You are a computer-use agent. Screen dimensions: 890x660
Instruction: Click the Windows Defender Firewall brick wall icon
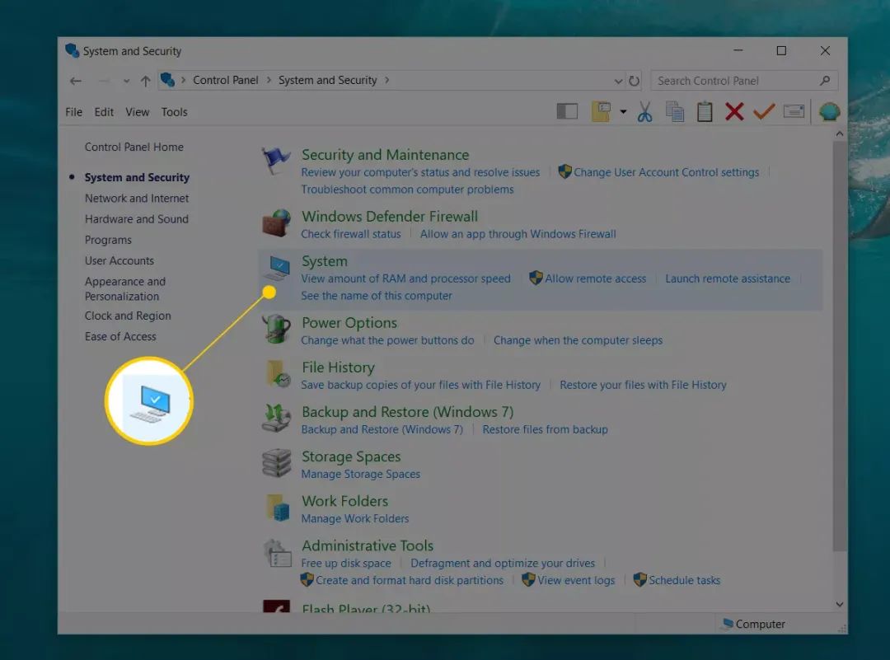[x=276, y=222]
